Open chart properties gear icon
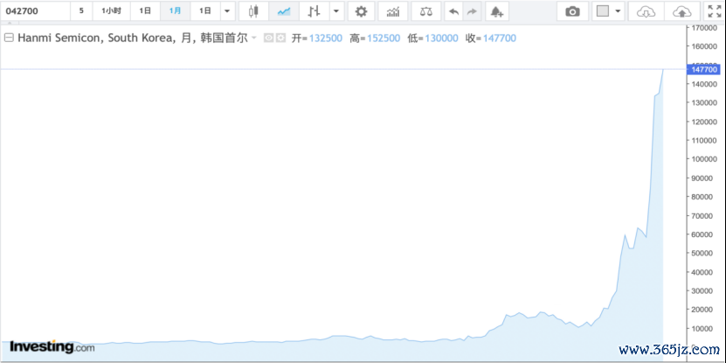Screen dimensions: 726x363 coord(361,11)
